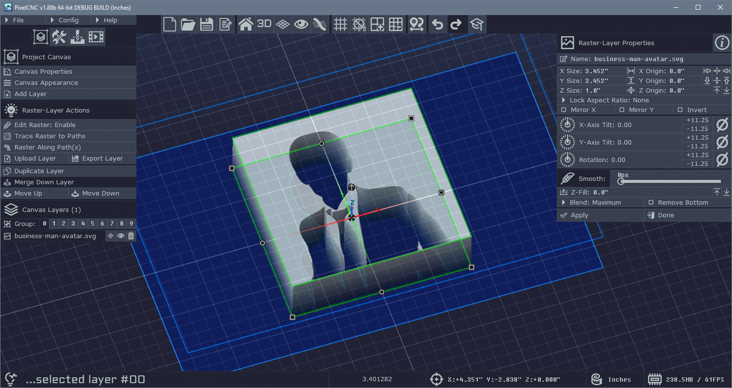Move the layer down

point(102,193)
